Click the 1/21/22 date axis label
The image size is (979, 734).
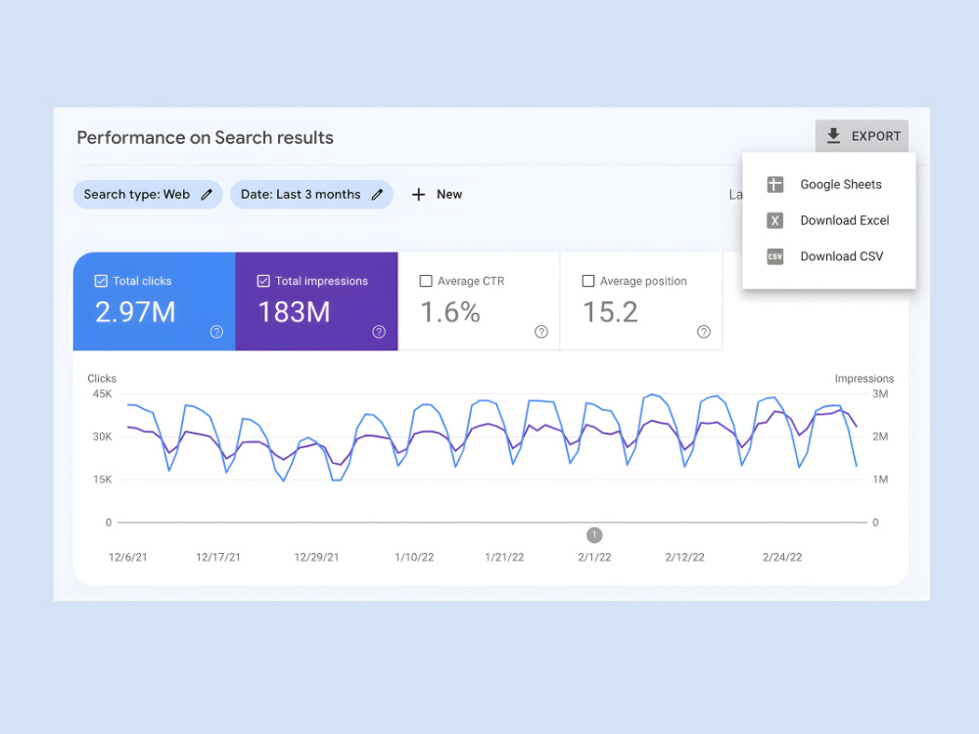[x=504, y=557]
